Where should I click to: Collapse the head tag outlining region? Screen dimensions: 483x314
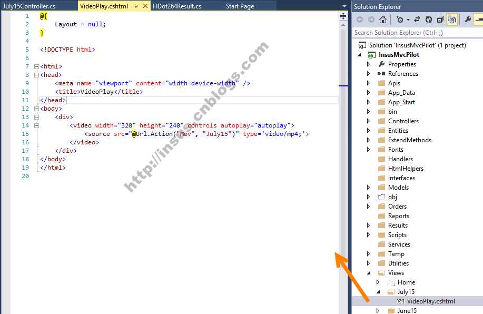click(36, 75)
